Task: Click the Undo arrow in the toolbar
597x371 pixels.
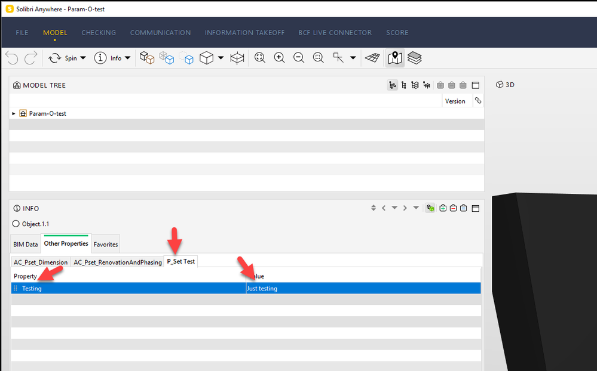Action: 12,58
